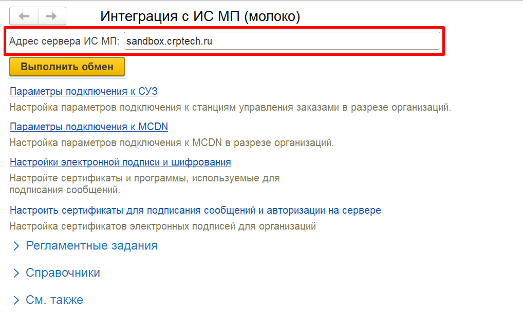523x330 pixels.
Task: Click the Интеграция с ИС МП (молоко) title
Action: click(x=200, y=16)
